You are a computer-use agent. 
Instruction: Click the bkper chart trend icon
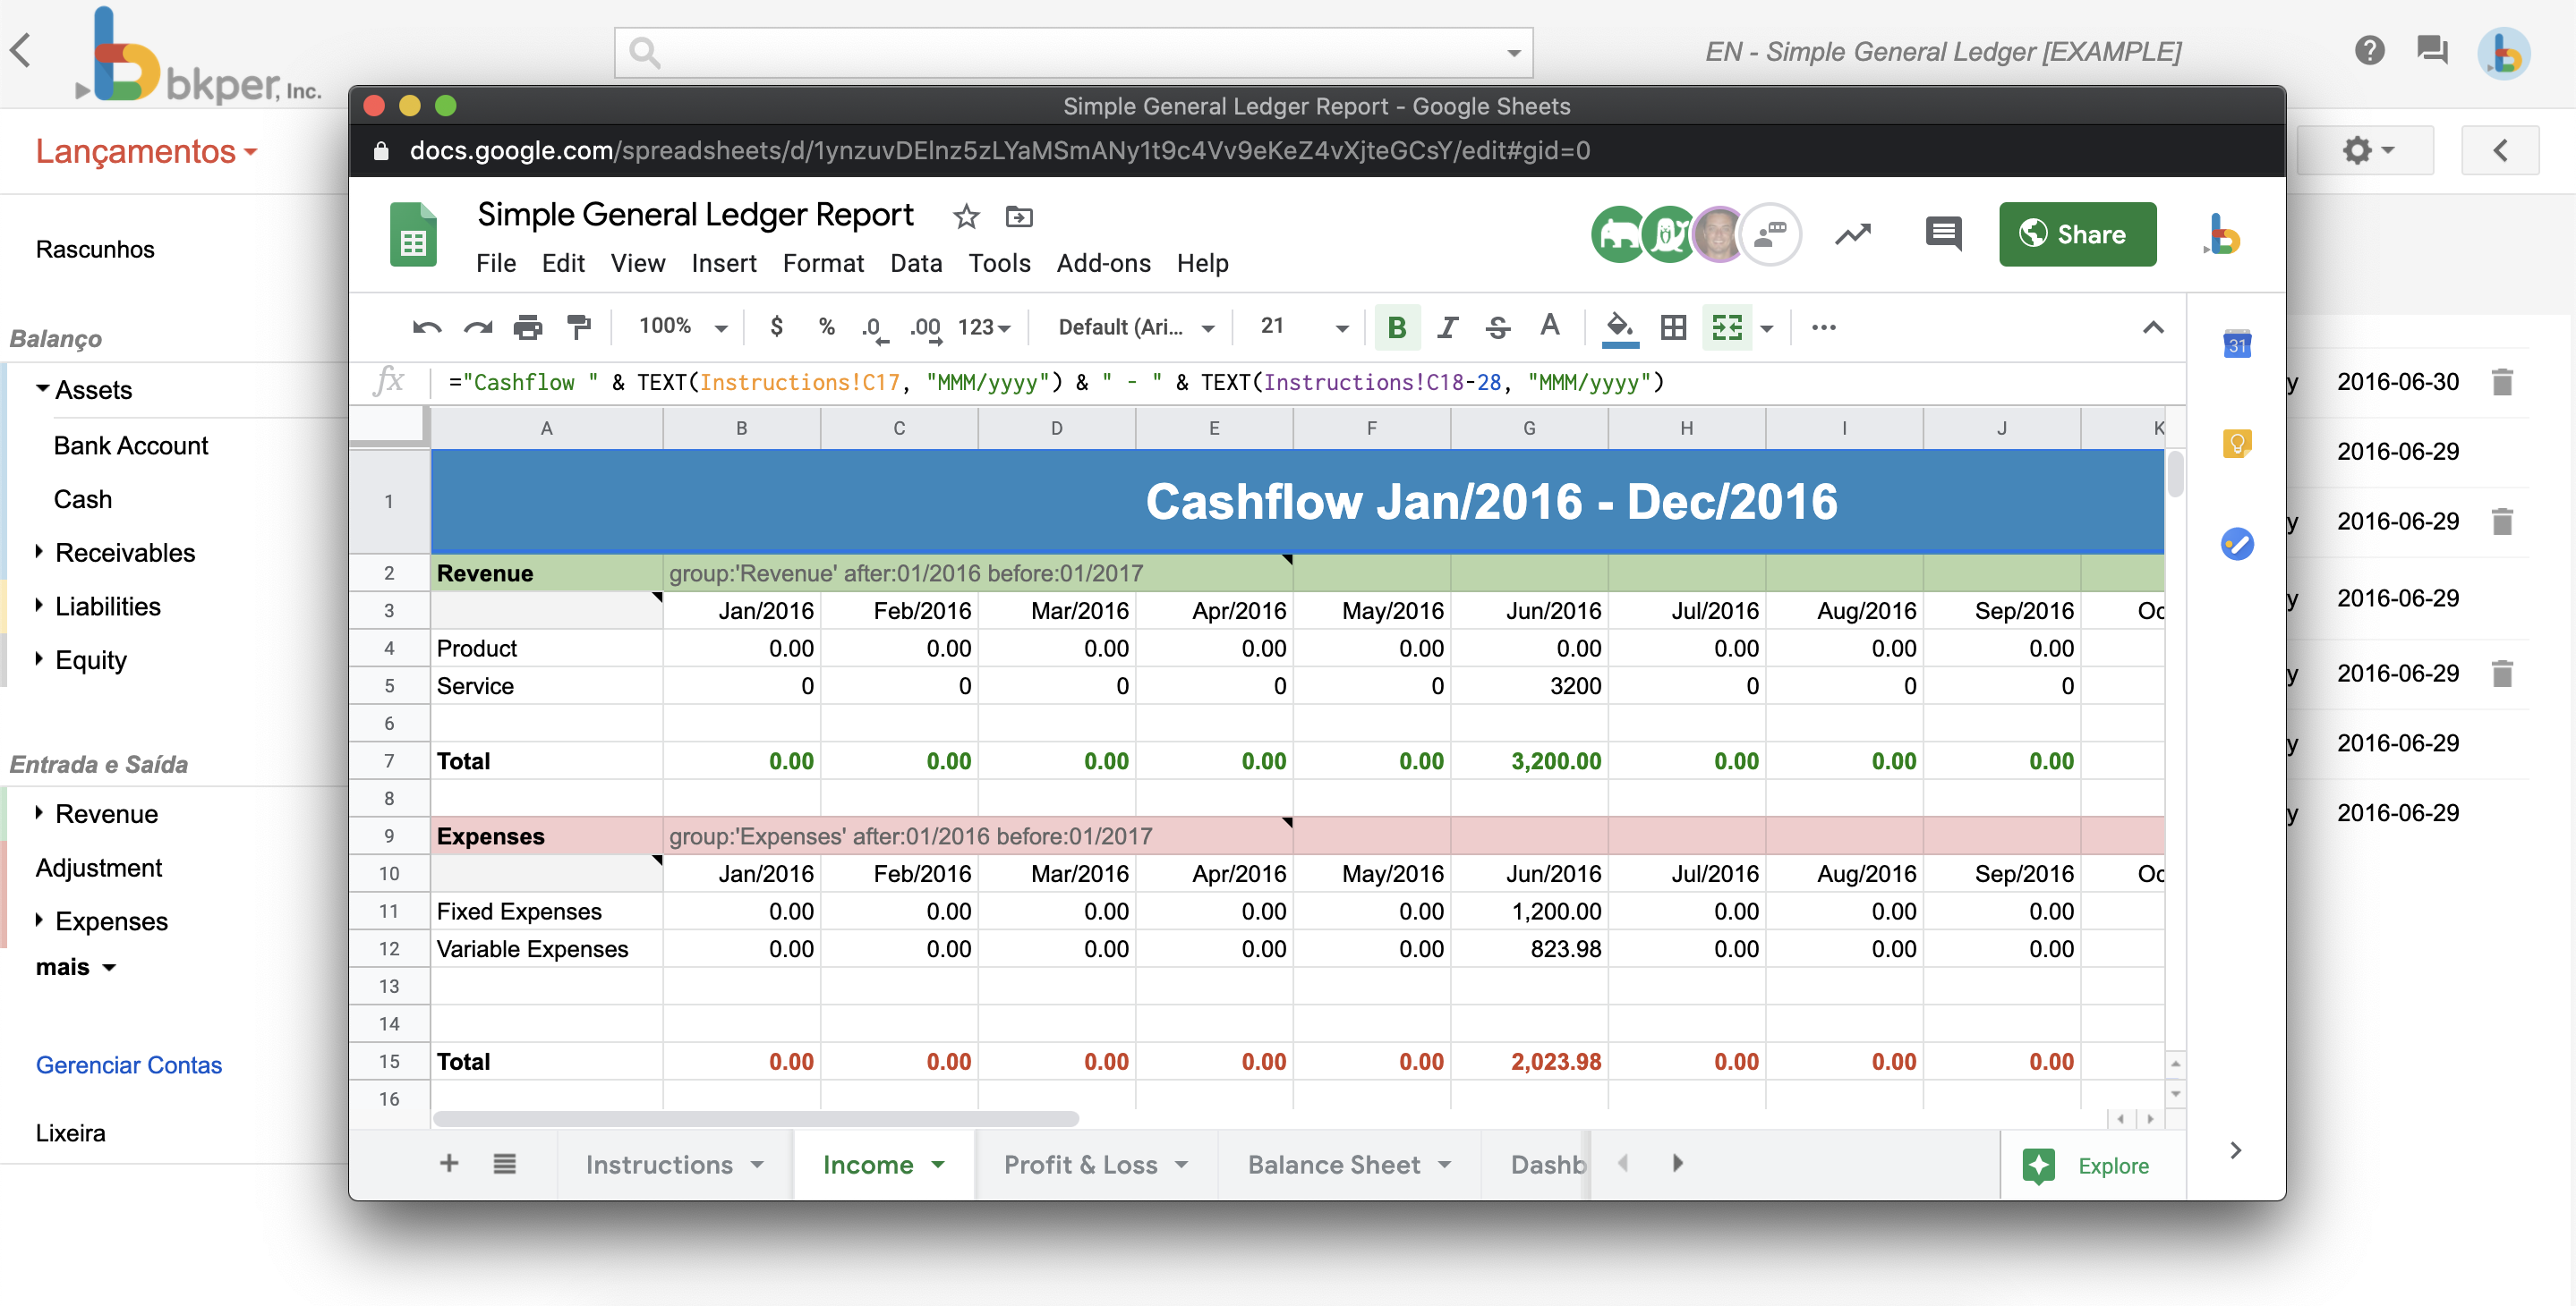[x=1855, y=233]
